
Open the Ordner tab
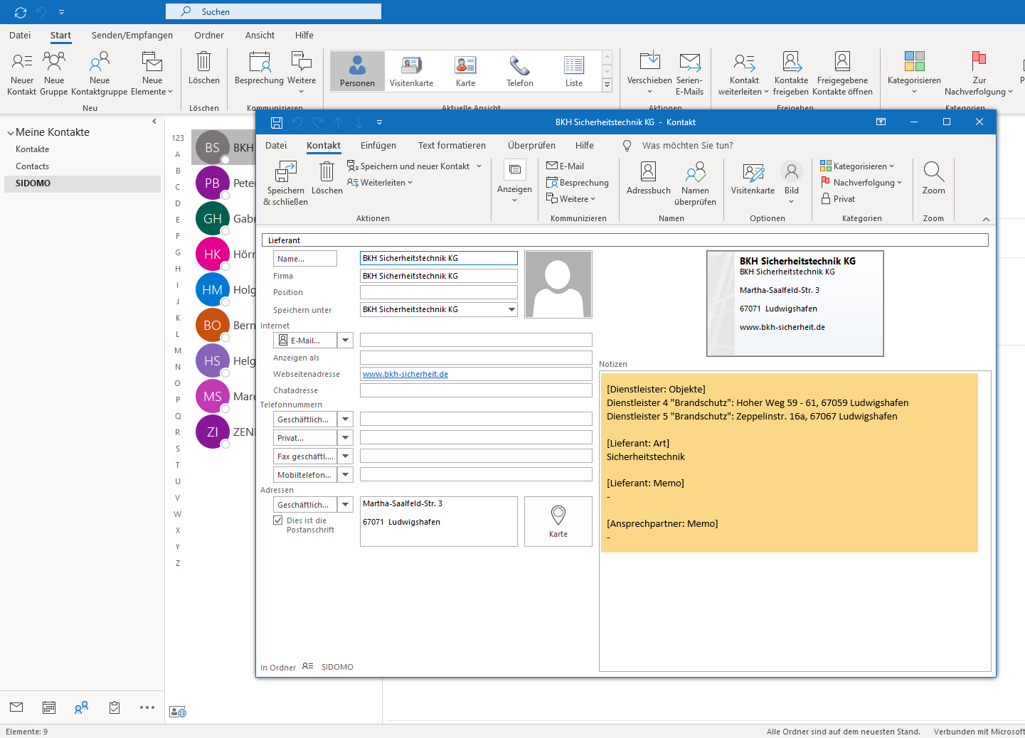point(209,35)
